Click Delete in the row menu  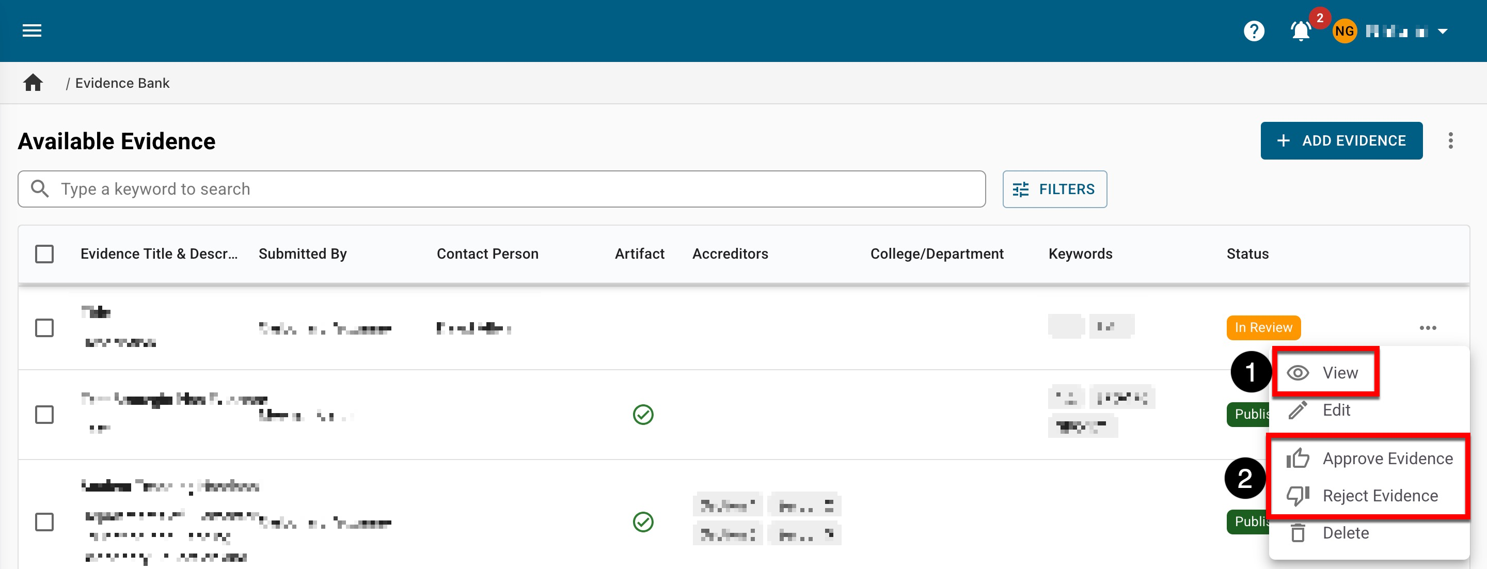pyautogui.click(x=1345, y=533)
